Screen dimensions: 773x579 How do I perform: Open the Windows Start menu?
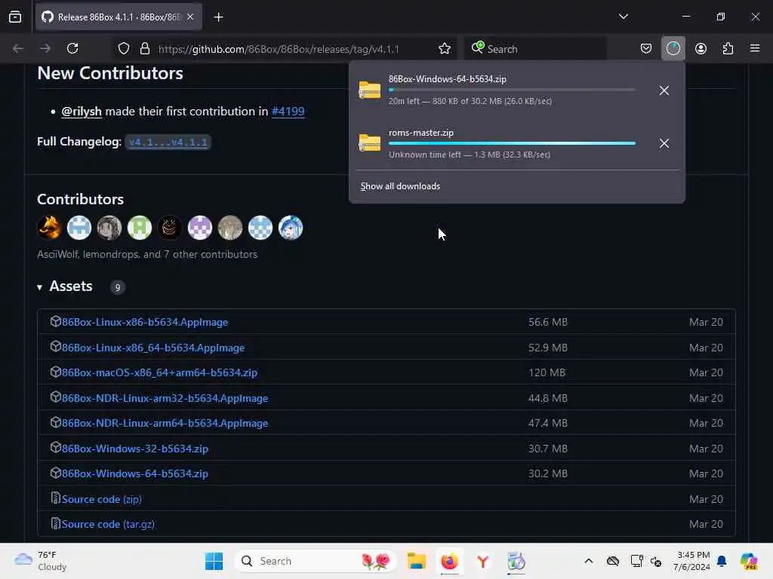coord(214,561)
